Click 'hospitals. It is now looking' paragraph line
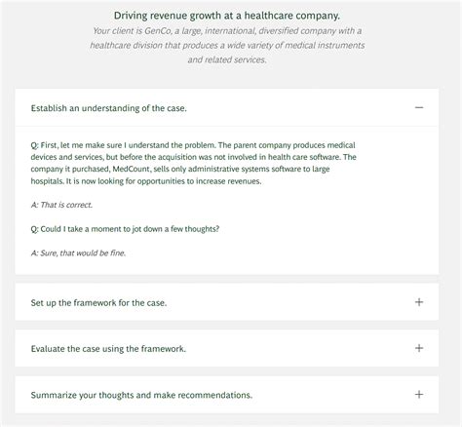This screenshot has height=427, width=462. coord(146,181)
